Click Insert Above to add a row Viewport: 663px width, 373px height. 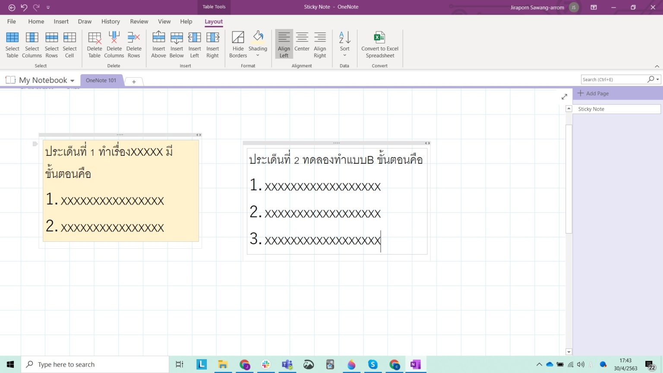(158, 44)
